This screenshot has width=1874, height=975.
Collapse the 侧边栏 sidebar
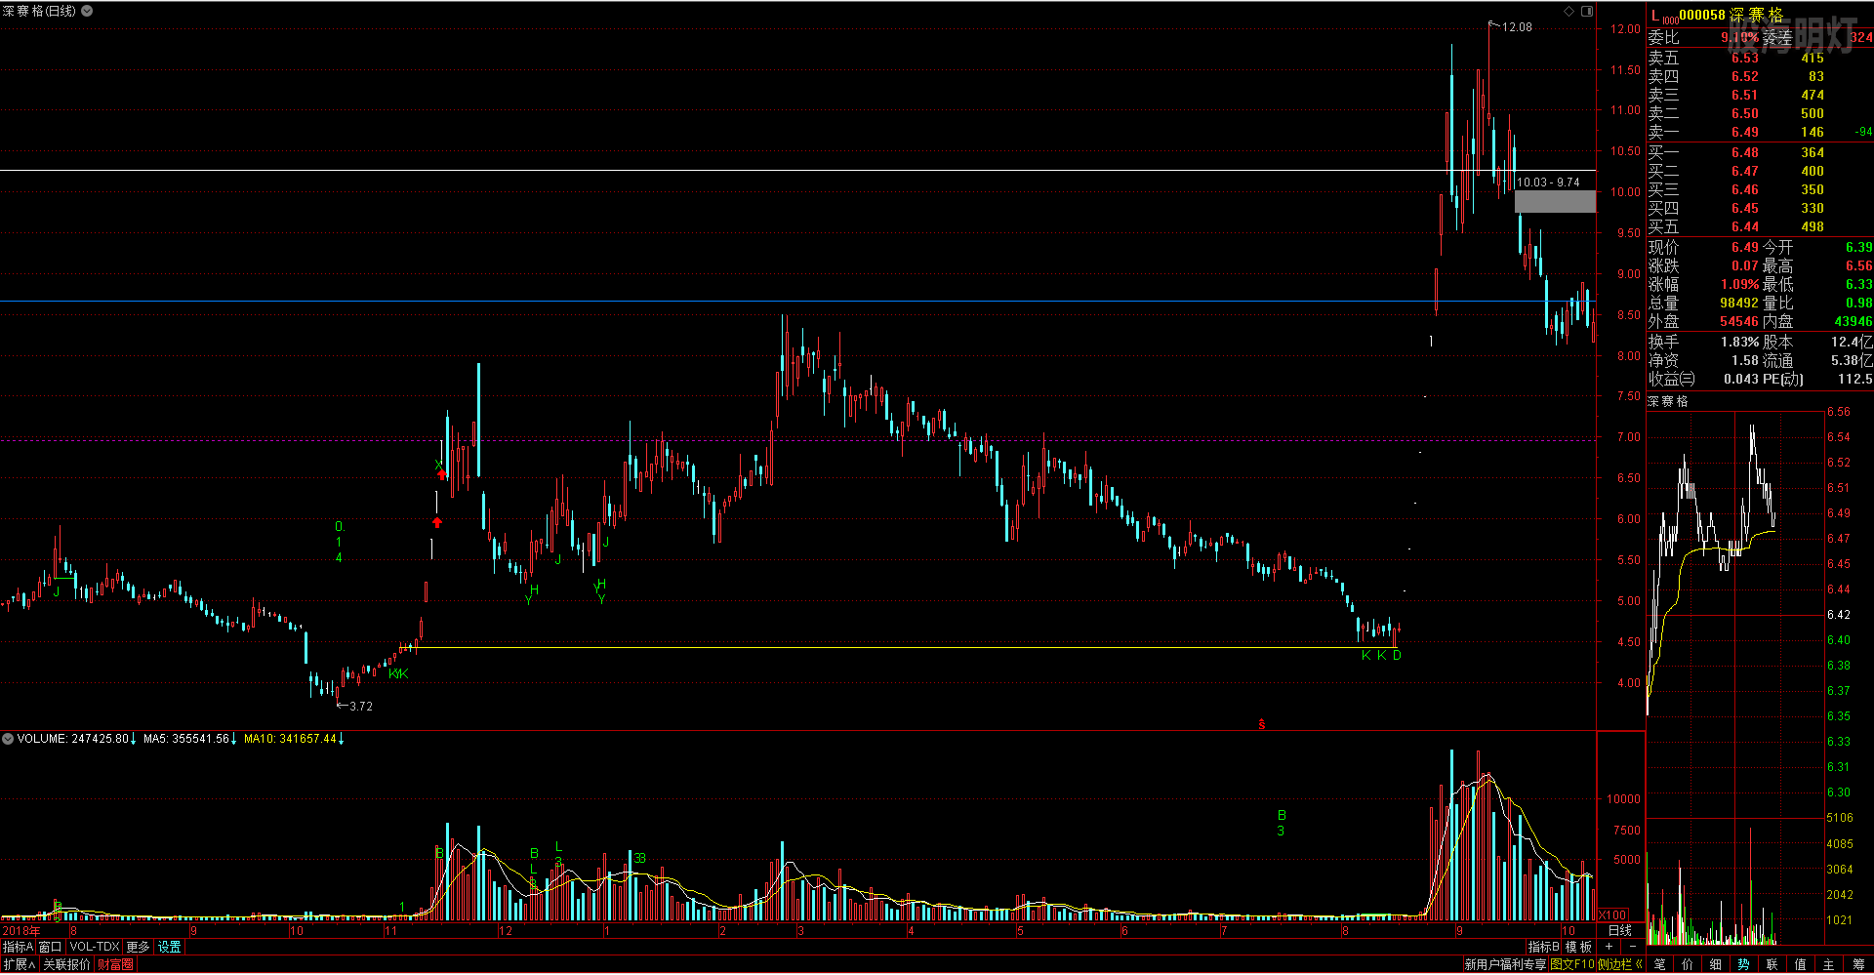1620,964
